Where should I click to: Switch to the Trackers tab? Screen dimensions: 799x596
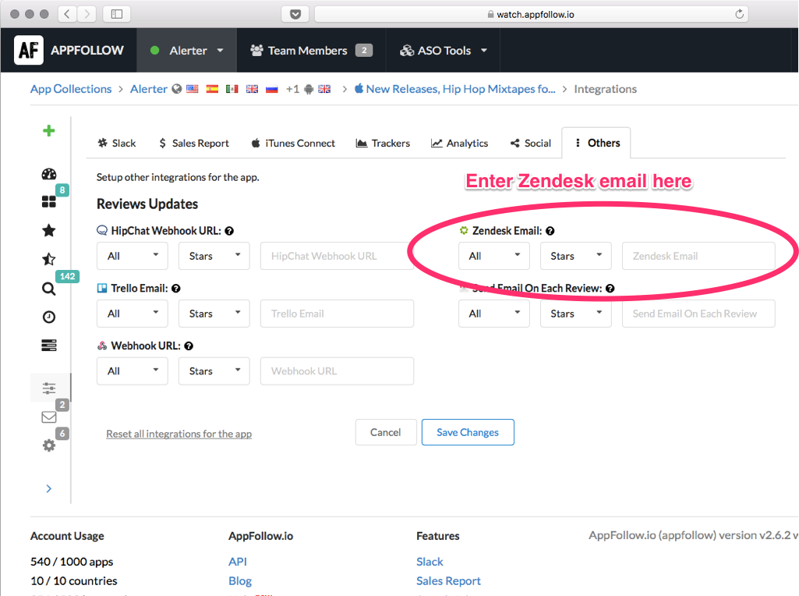tap(383, 144)
